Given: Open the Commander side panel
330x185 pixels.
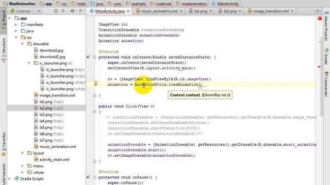Looking at the screenshot, I should click(x=326, y=84).
